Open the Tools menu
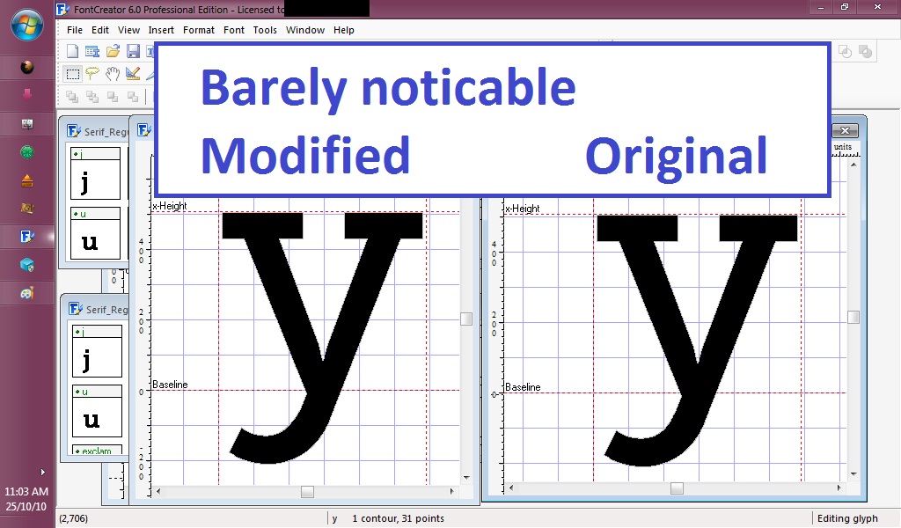901x528 pixels. point(265,30)
